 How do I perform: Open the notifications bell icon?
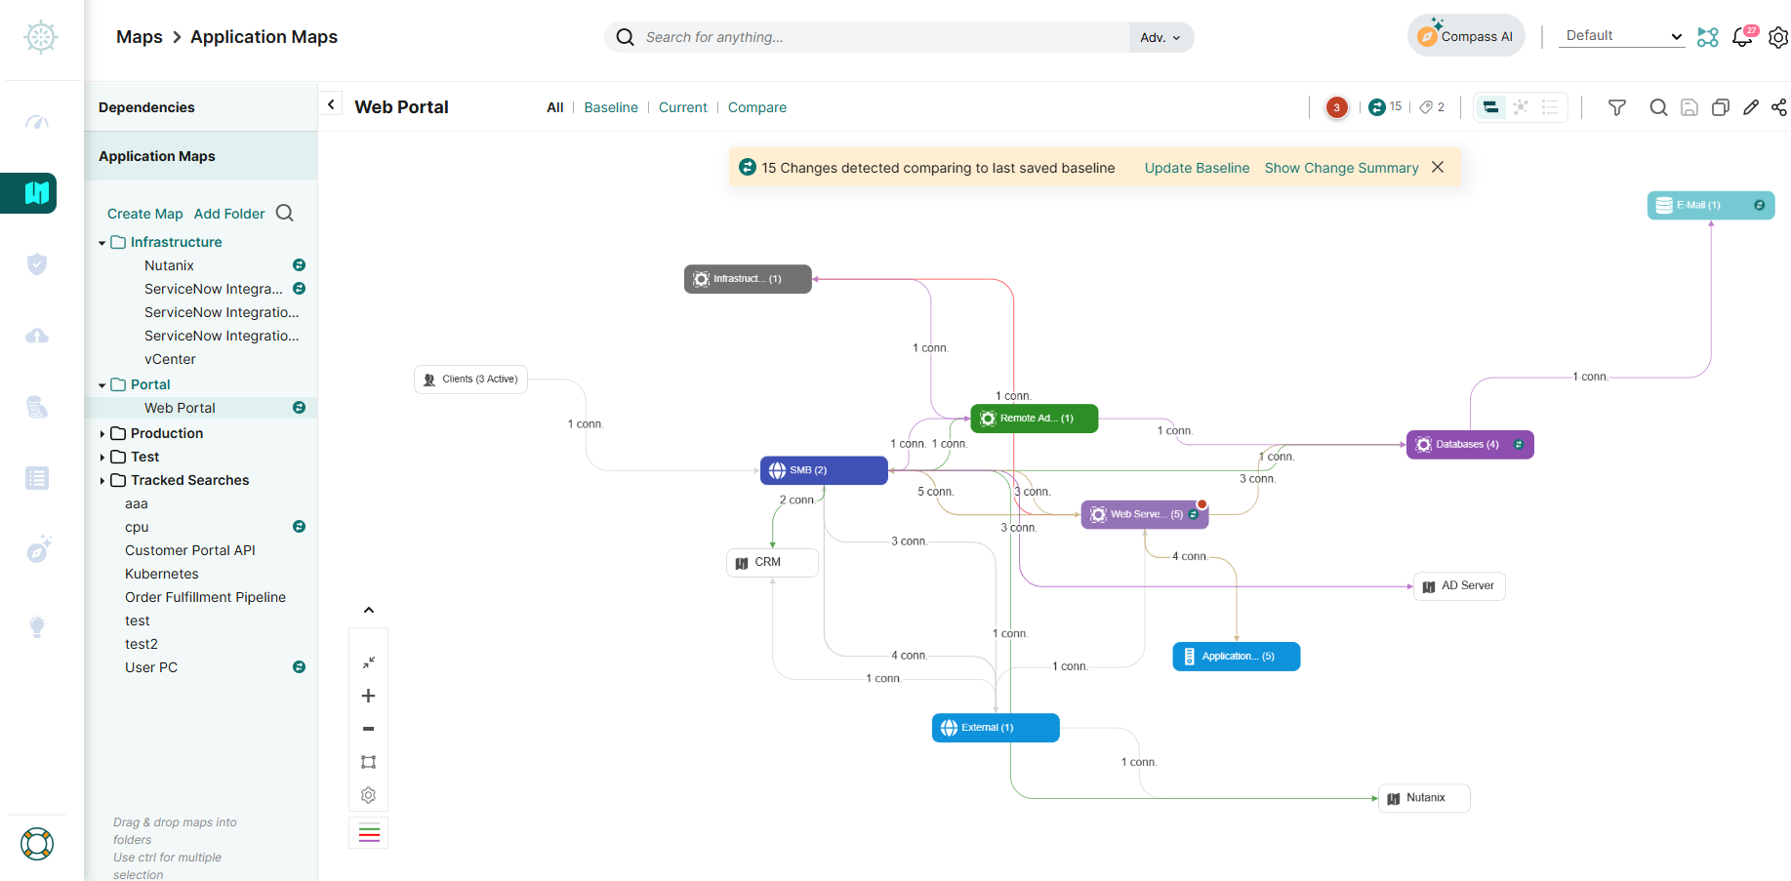pyautogui.click(x=1742, y=37)
